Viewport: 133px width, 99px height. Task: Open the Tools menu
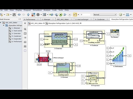(61, 10)
